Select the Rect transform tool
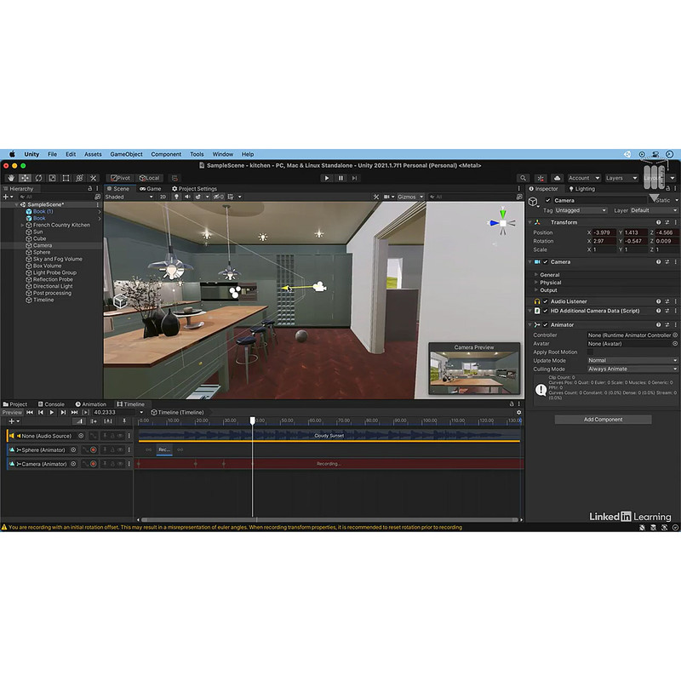This screenshot has height=681, width=681. coord(66,178)
